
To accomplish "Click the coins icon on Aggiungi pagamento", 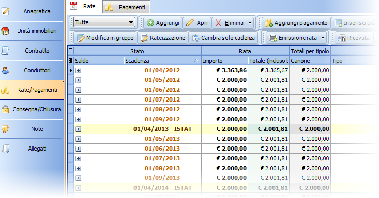I will point(268,23).
